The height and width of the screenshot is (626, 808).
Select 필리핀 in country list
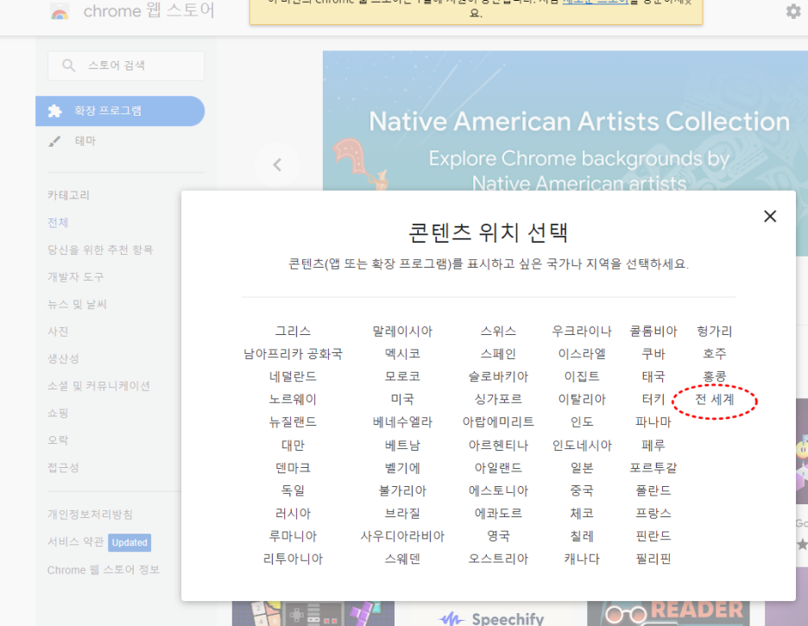click(653, 559)
